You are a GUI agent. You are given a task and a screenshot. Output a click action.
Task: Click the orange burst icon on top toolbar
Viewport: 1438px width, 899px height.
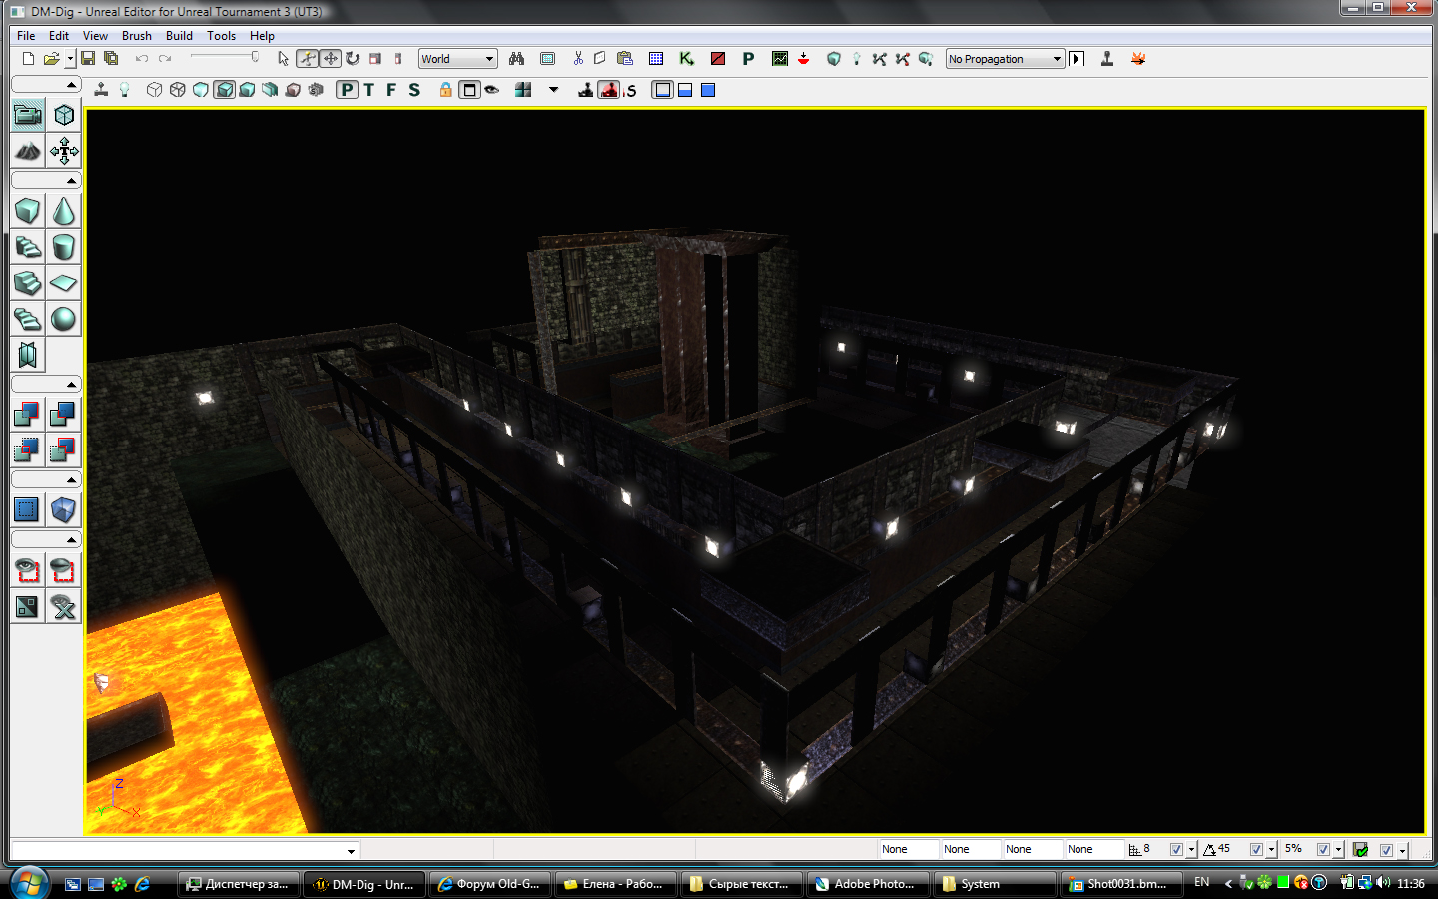1138,59
